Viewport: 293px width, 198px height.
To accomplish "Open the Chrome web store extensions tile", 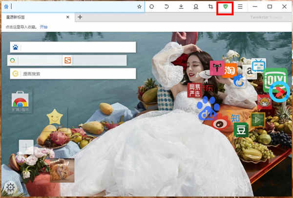I will 20,102.
